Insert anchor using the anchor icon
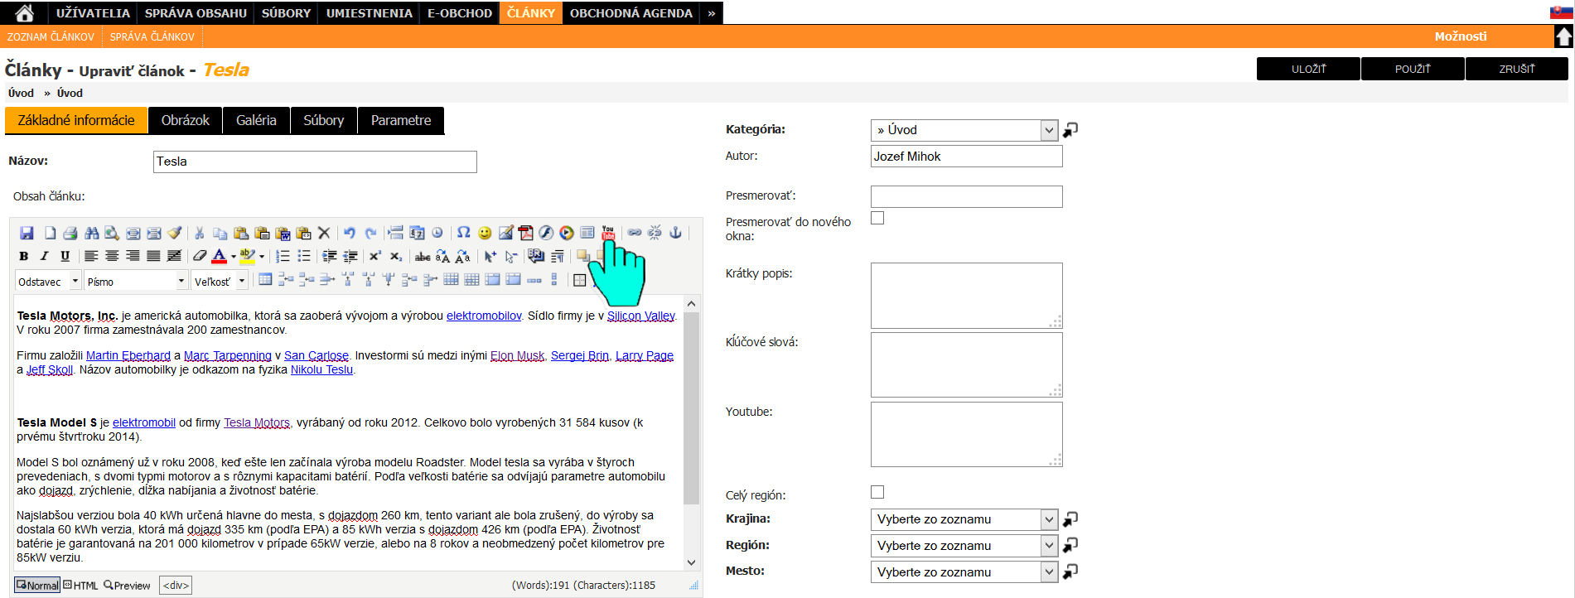The width and height of the screenshot is (1575, 598). coord(675,233)
